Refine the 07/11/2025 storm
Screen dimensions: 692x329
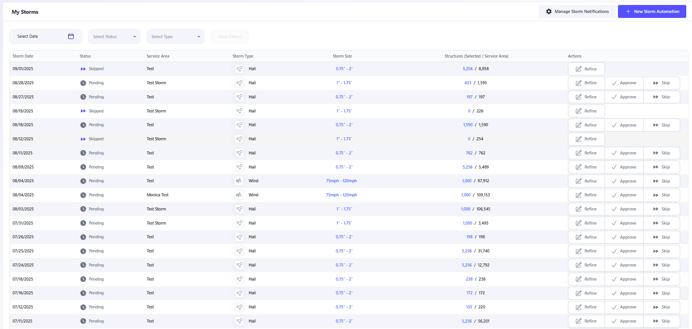(586, 321)
